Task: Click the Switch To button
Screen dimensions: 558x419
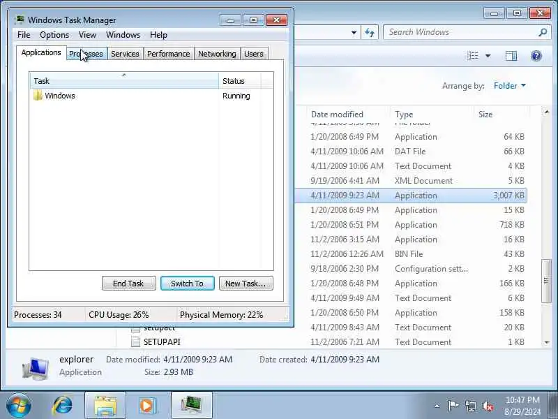Action: (188, 284)
